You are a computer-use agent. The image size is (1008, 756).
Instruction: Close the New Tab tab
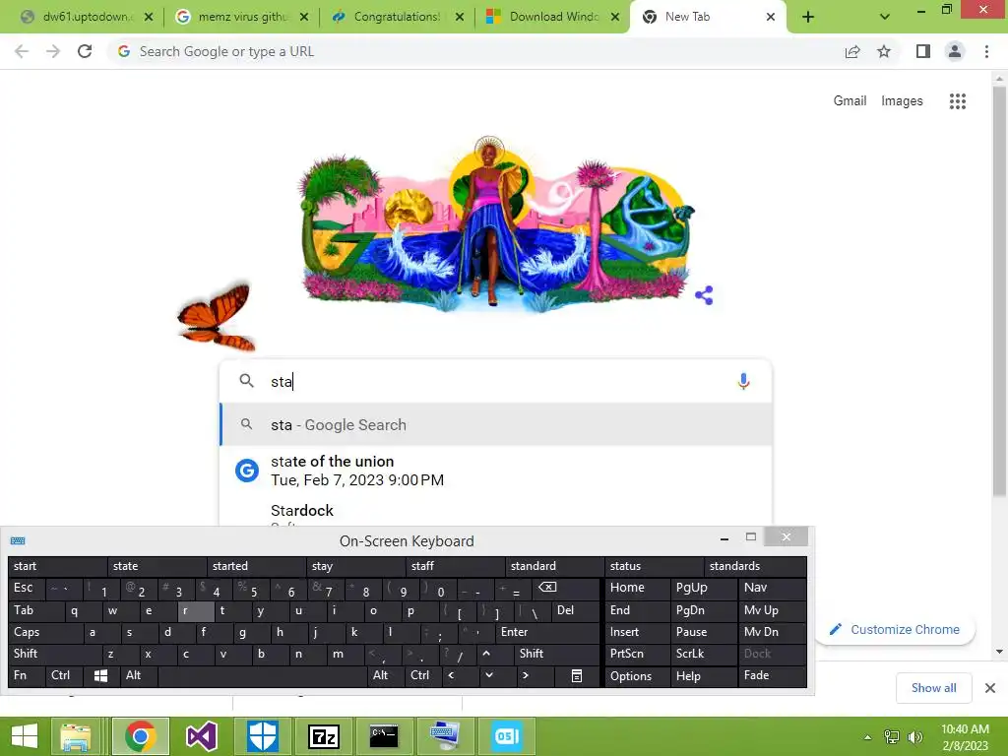click(x=771, y=17)
